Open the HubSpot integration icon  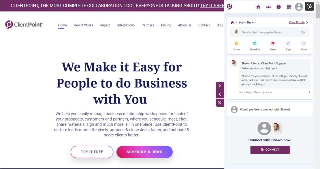click(x=309, y=6)
